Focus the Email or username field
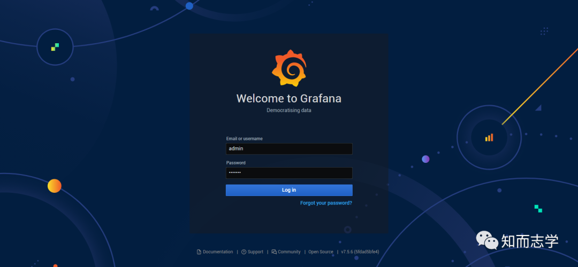The height and width of the screenshot is (267, 578). coord(289,148)
